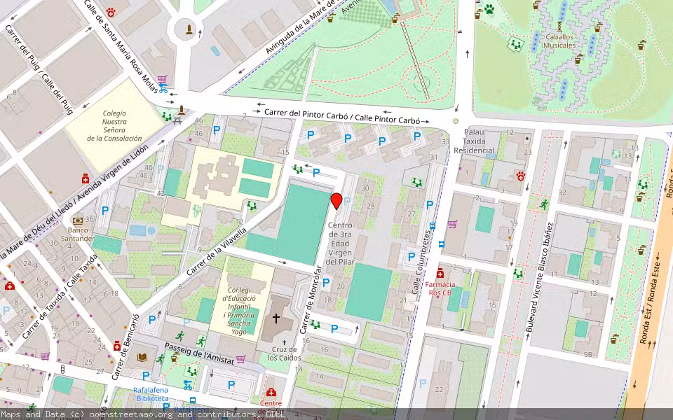The width and height of the screenshot is (673, 420).
Task: Select the Colegio Nuestra Señora de la Consolación label
Action: point(114,125)
